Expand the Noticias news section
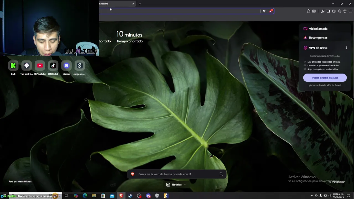The height and width of the screenshot is (199, 354). click(x=176, y=185)
